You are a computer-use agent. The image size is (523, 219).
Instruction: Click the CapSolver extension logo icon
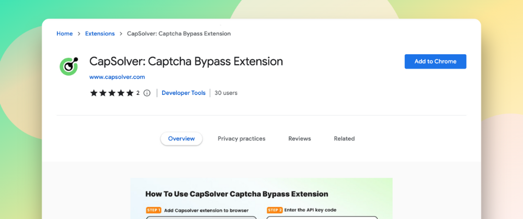(x=69, y=66)
